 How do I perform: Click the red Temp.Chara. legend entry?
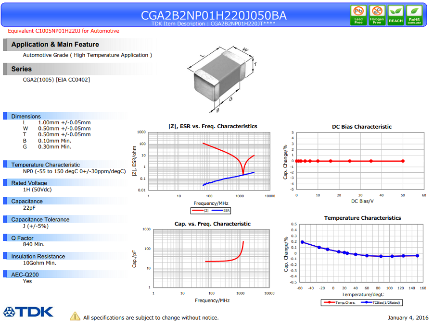pos(340,302)
